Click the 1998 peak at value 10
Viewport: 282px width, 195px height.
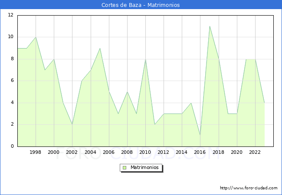(x=36, y=37)
